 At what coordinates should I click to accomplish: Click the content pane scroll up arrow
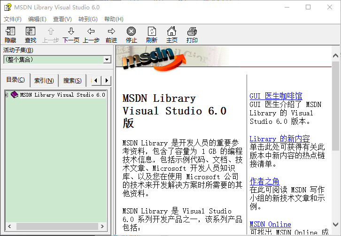[335, 56]
